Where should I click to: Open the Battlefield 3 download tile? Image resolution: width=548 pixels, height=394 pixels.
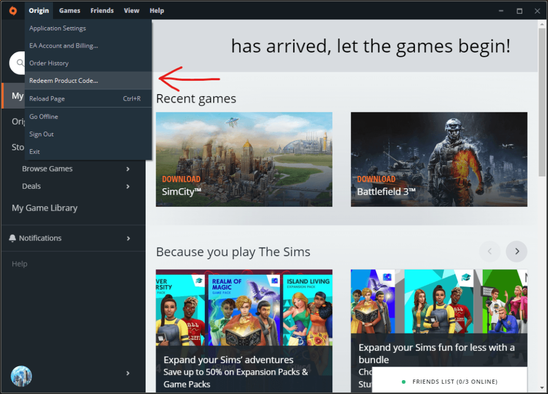pyautogui.click(x=439, y=159)
